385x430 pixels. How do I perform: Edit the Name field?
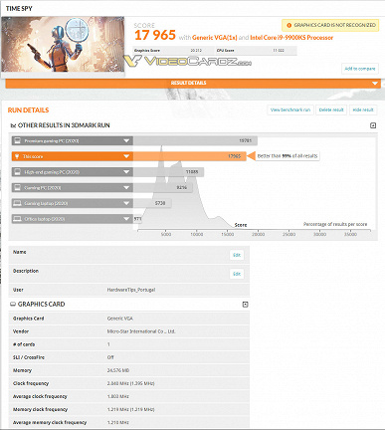(237, 255)
